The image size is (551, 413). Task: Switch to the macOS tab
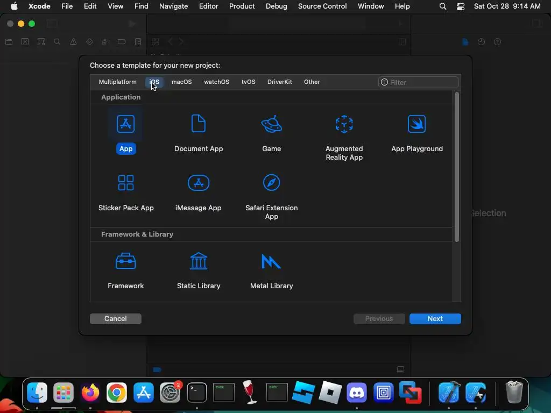[x=182, y=82]
